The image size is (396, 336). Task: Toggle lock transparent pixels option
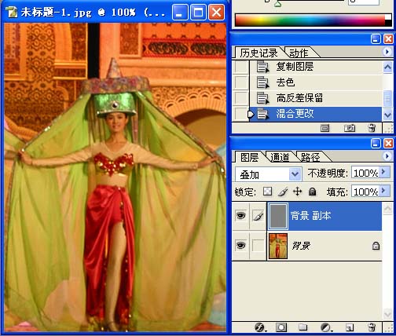coord(267,192)
